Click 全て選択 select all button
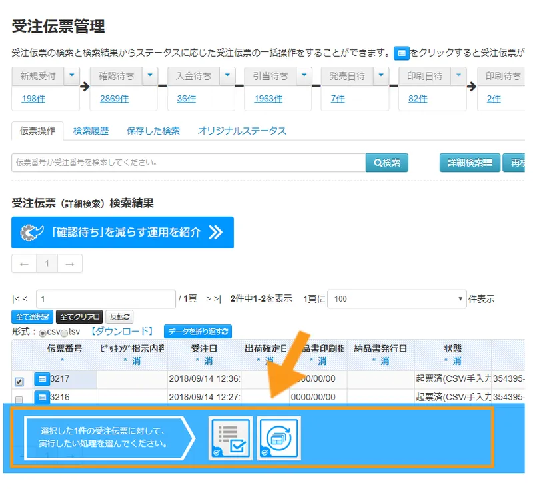 [32, 317]
